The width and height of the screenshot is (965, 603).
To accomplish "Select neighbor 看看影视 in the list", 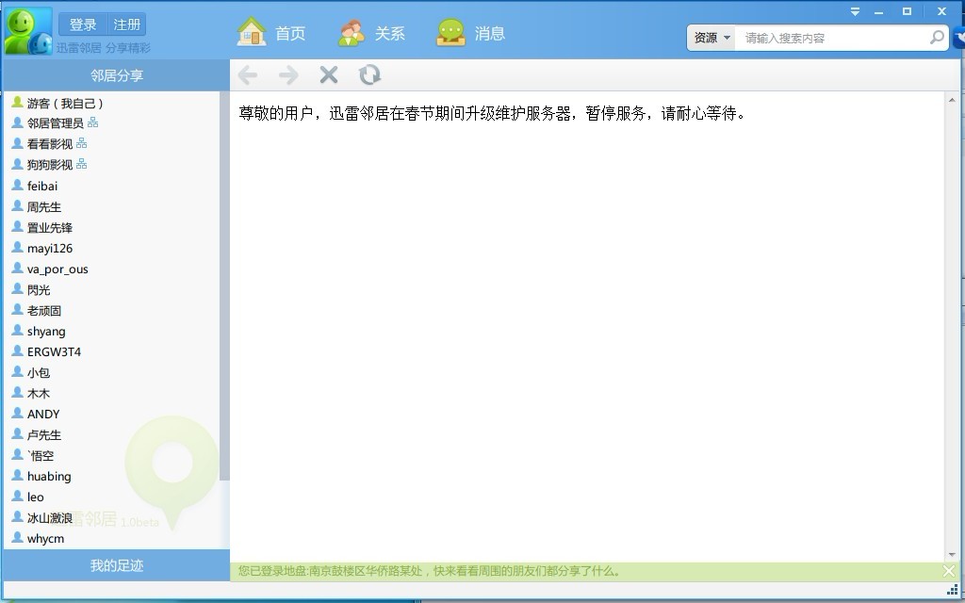I will tap(50, 144).
